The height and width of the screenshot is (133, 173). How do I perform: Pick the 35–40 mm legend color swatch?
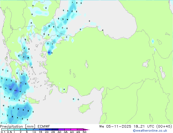(x=67, y=129)
